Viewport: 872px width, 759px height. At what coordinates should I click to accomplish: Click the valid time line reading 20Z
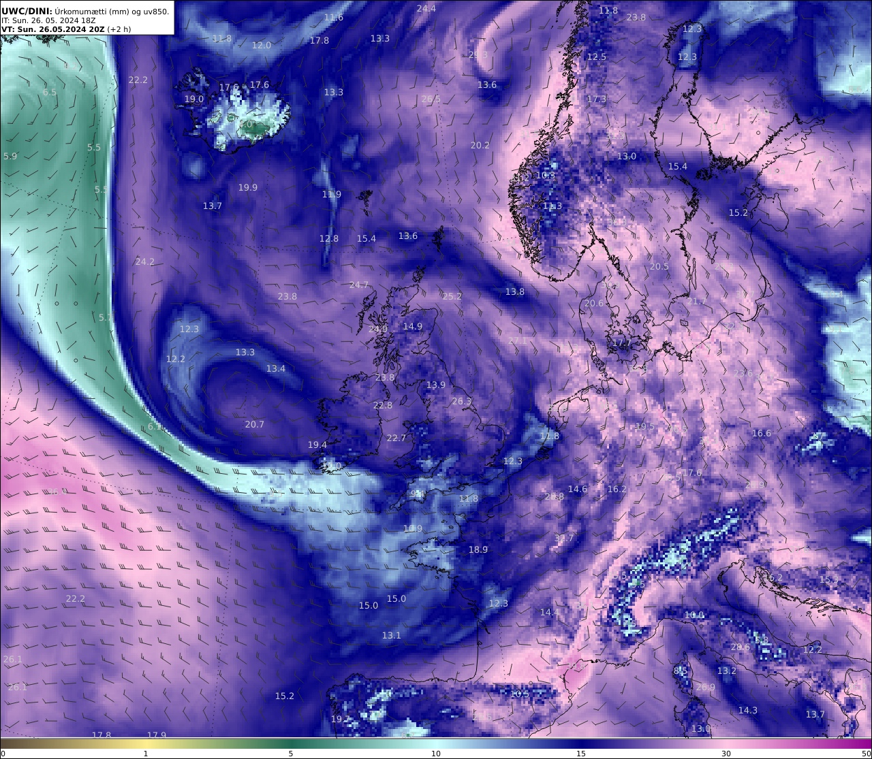[x=66, y=29]
